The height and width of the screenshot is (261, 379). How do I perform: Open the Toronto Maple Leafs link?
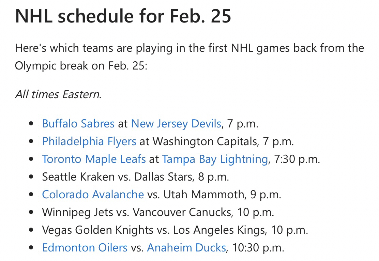click(94, 159)
